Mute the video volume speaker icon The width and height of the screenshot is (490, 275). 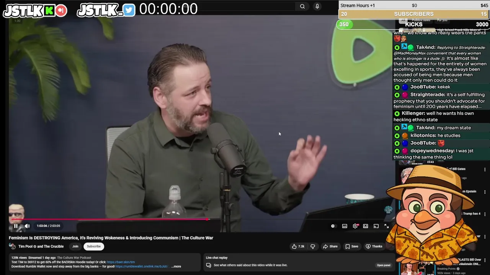pyautogui.click(x=27, y=226)
